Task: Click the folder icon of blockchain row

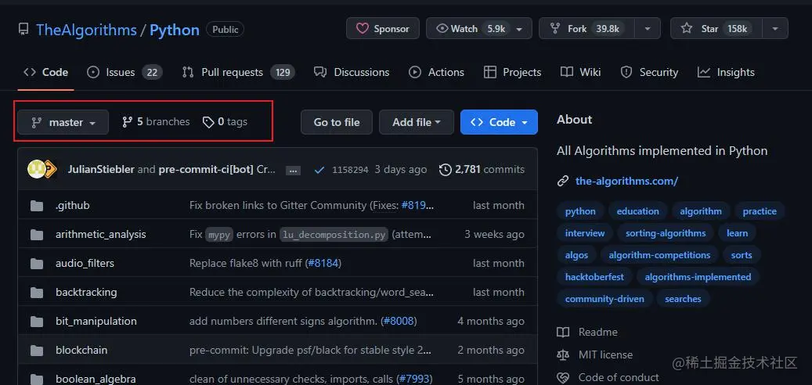Action: [x=36, y=351]
